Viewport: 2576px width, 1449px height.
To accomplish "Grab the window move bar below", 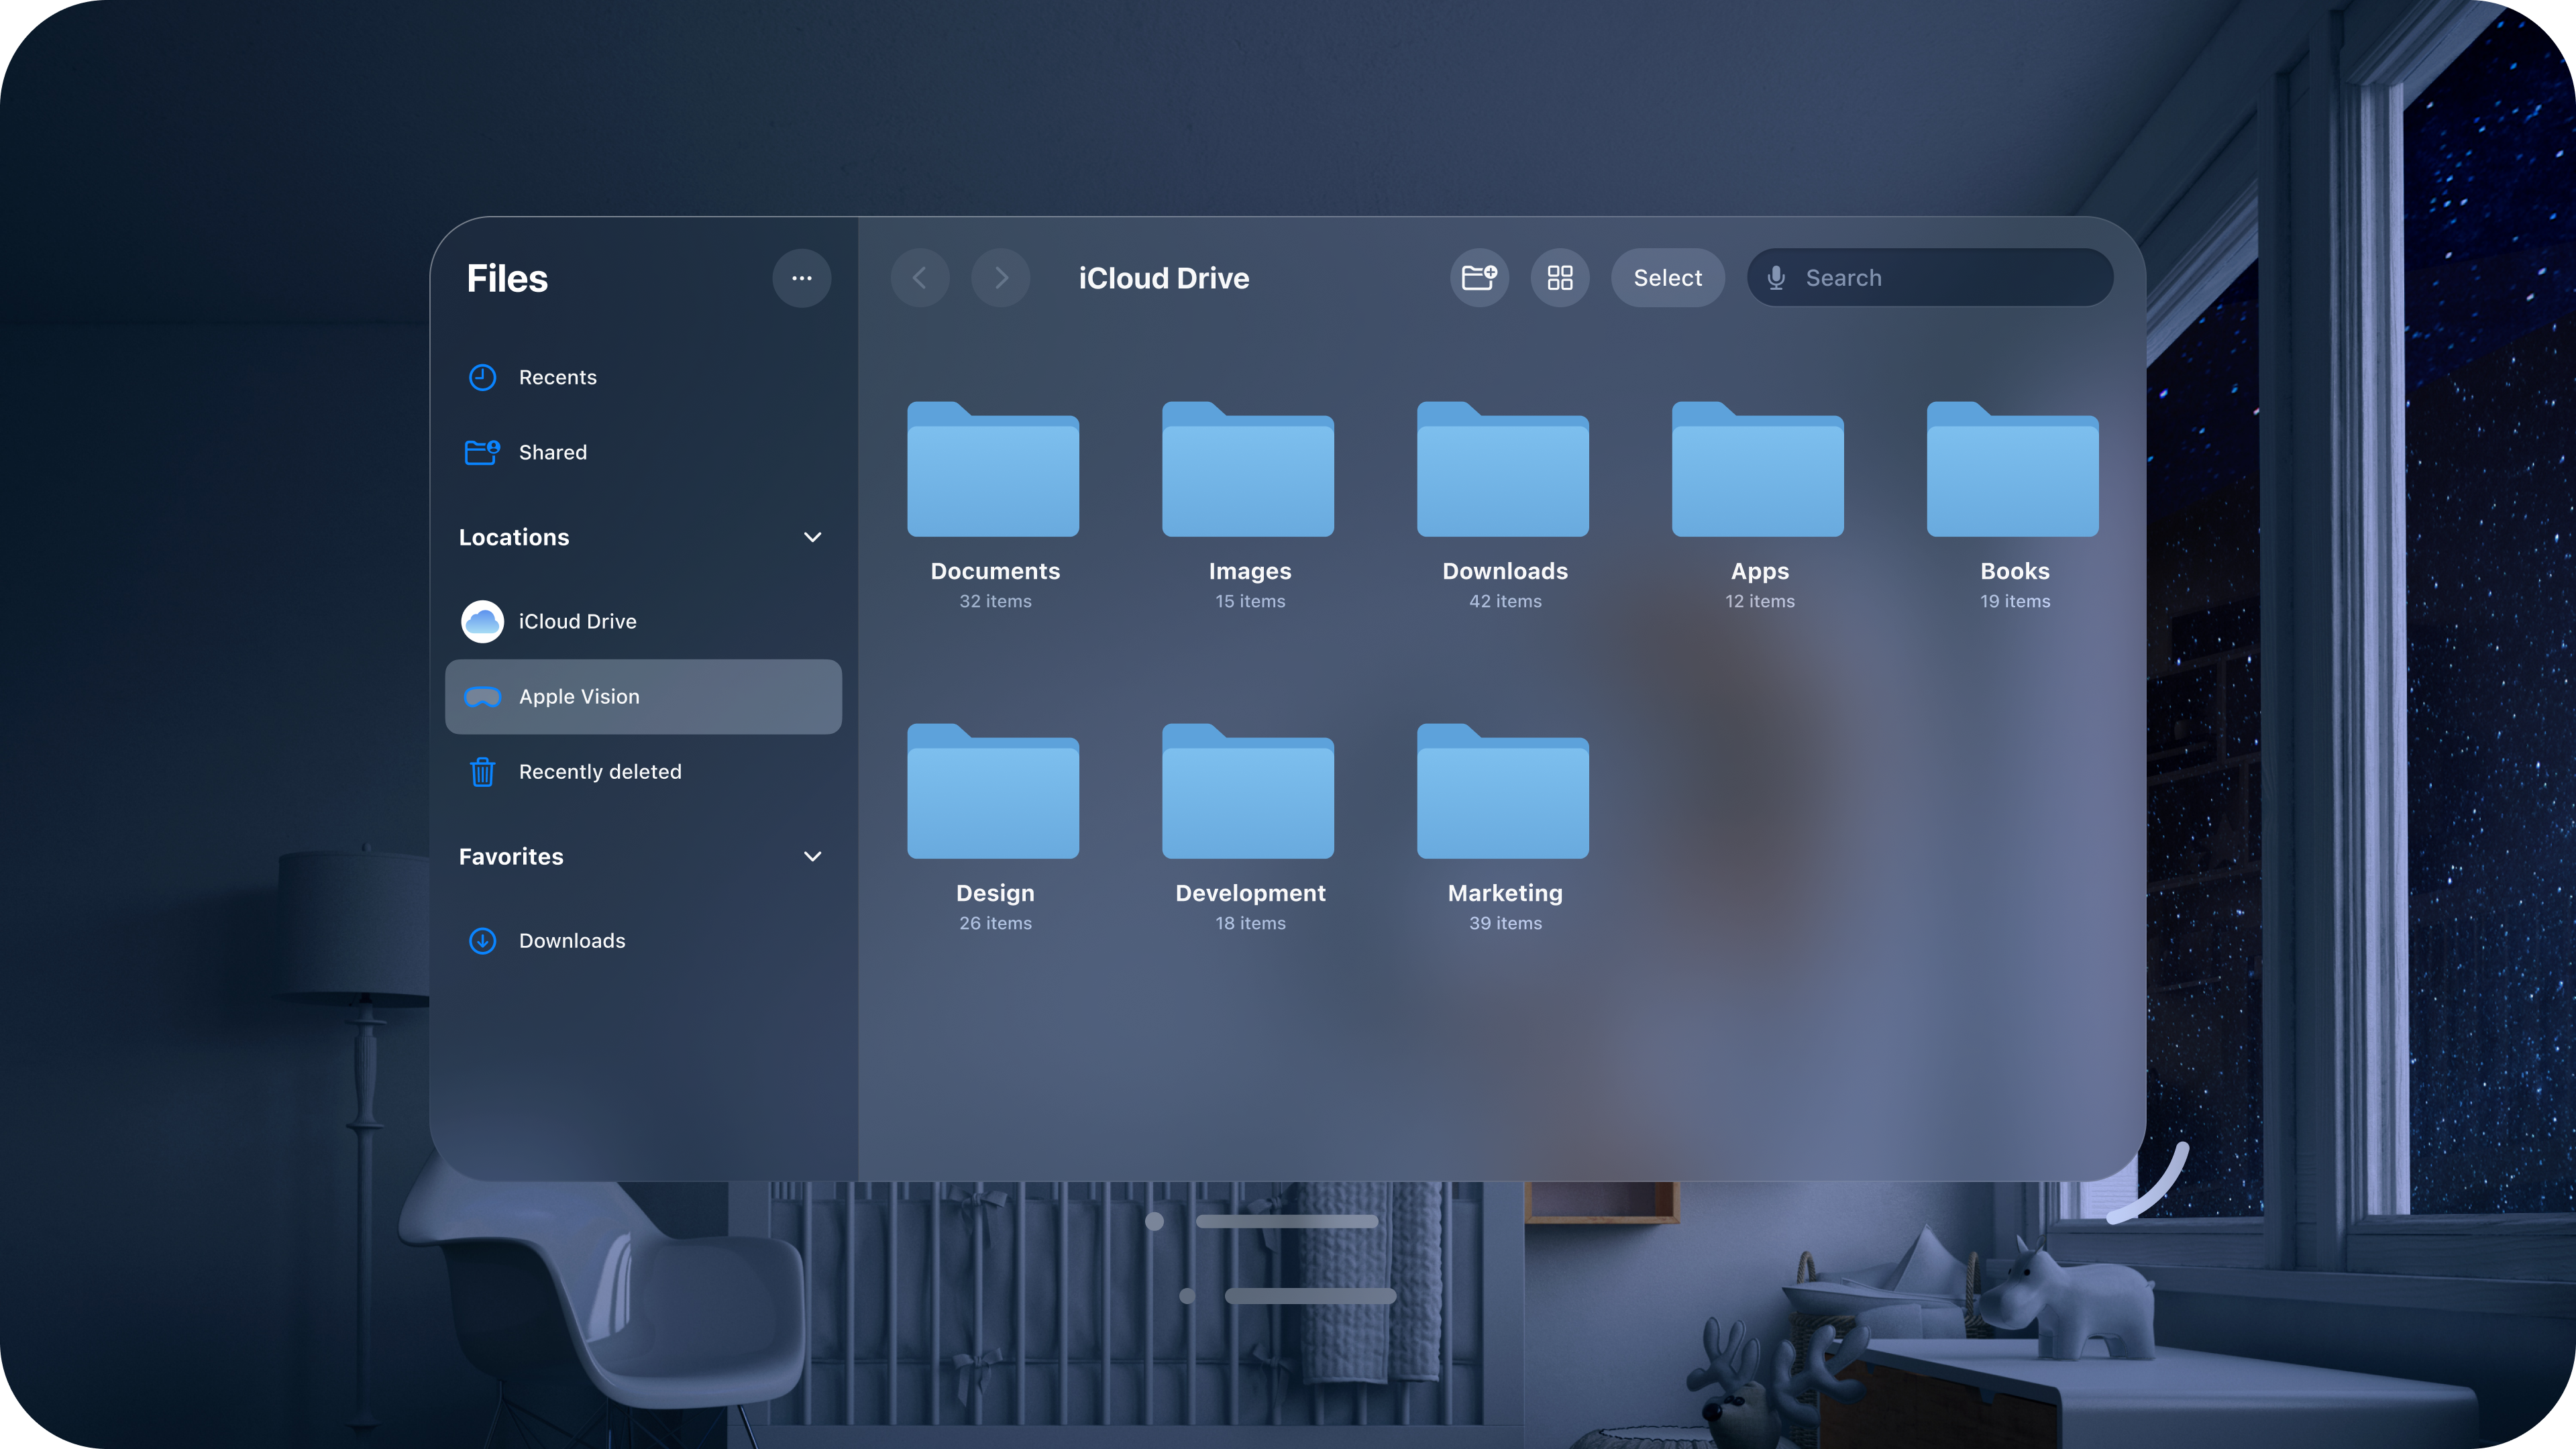I will (1286, 1221).
